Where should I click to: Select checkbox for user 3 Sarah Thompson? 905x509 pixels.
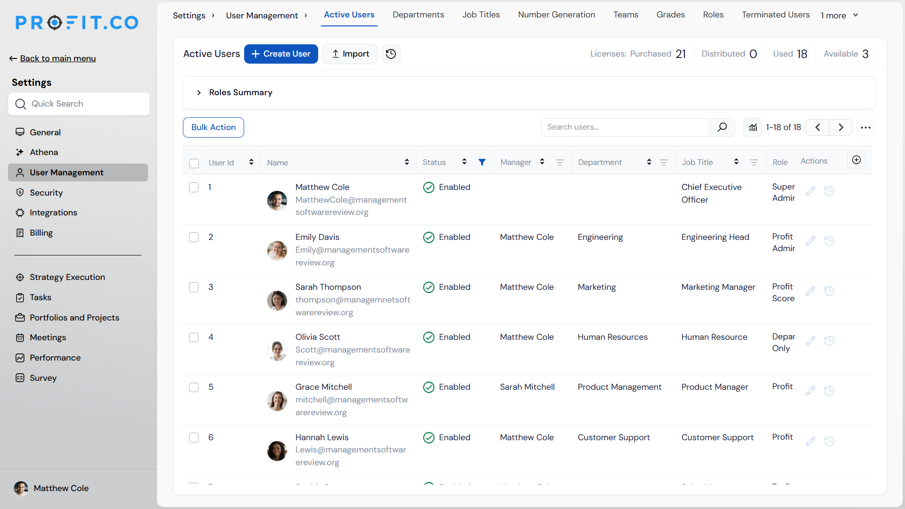194,287
